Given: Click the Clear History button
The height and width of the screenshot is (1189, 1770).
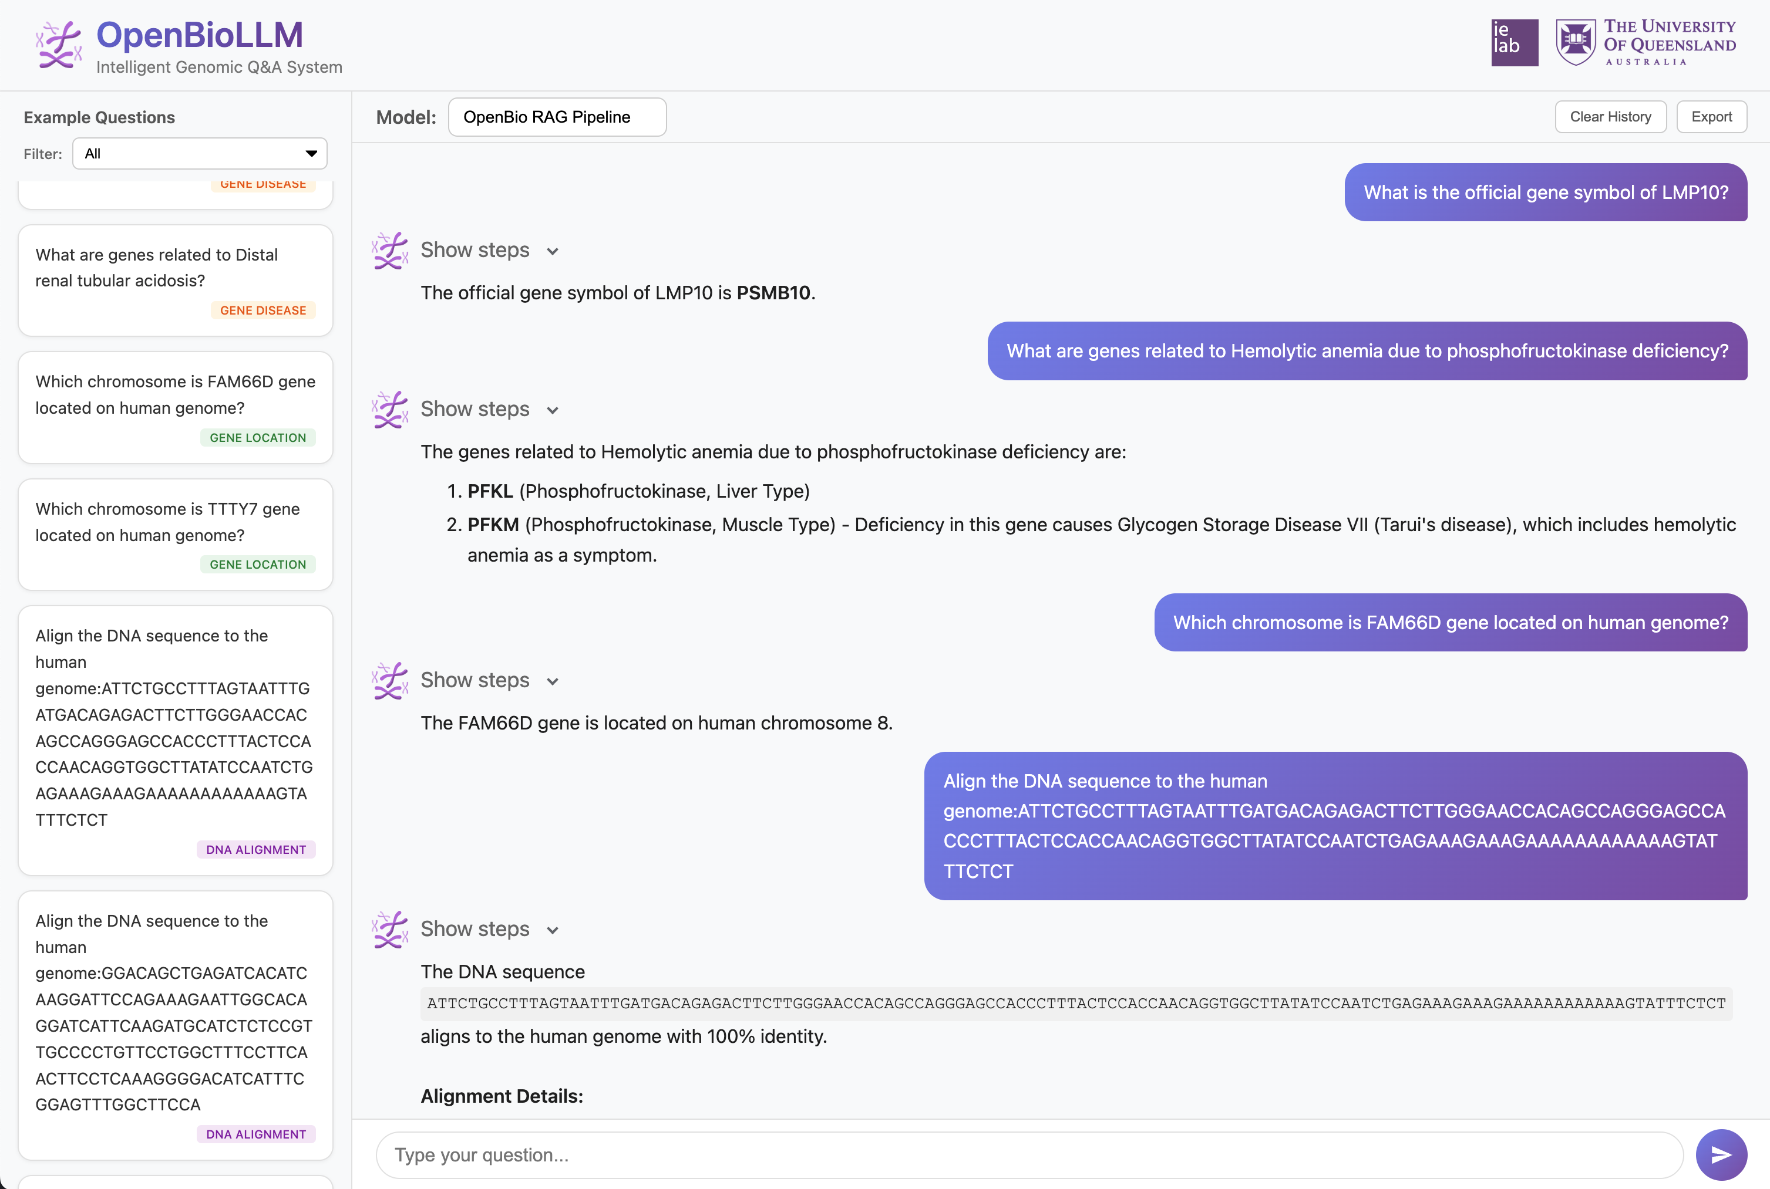Looking at the screenshot, I should pos(1610,117).
